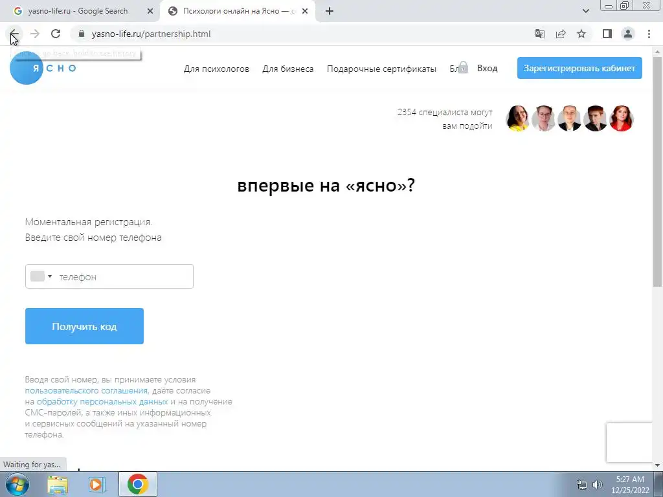Click the volume speaker tray icon
663x497 pixels.
coord(598,485)
